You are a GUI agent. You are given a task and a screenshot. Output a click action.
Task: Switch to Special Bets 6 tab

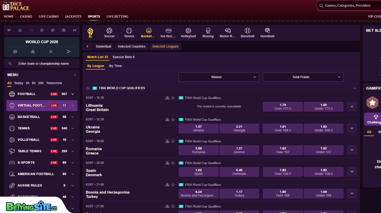click(123, 57)
